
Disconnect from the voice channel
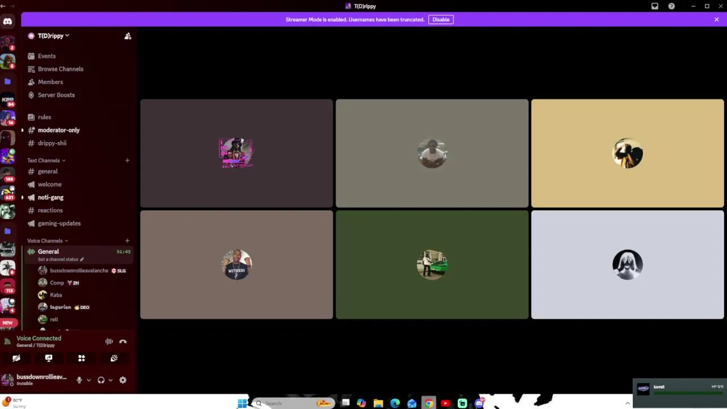pos(123,341)
